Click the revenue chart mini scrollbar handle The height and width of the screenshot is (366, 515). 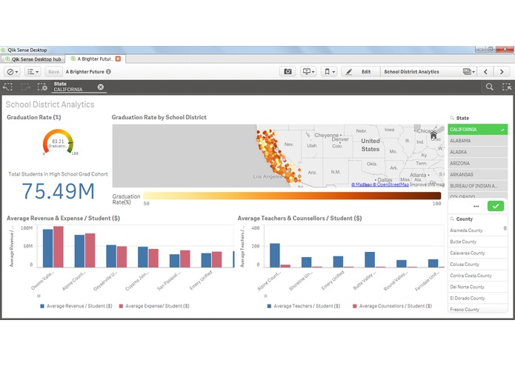coord(39,296)
